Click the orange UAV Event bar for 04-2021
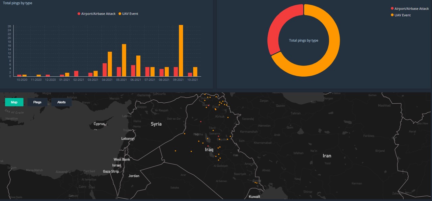Screen dimensions: 432x201 [110, 64]
